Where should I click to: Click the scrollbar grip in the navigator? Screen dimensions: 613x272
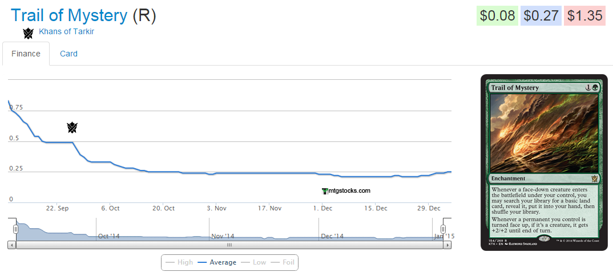[x=229, y=245]
